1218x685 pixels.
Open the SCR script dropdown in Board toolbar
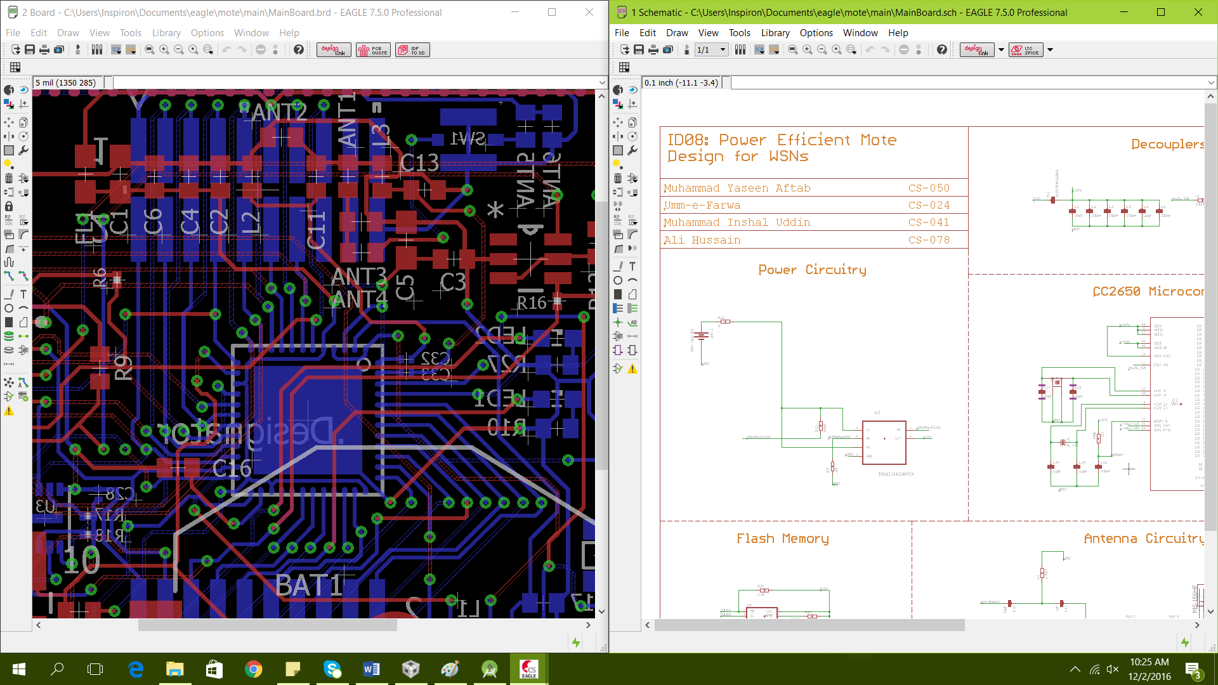coord(116,49)
